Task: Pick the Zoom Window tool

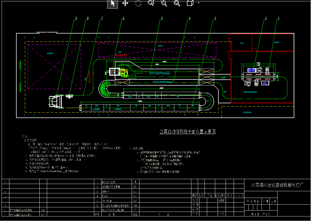Action: 164,3
